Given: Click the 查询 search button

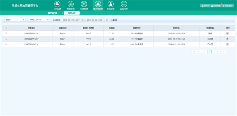Looking at the screenshot, I should [x=114, y=20].
